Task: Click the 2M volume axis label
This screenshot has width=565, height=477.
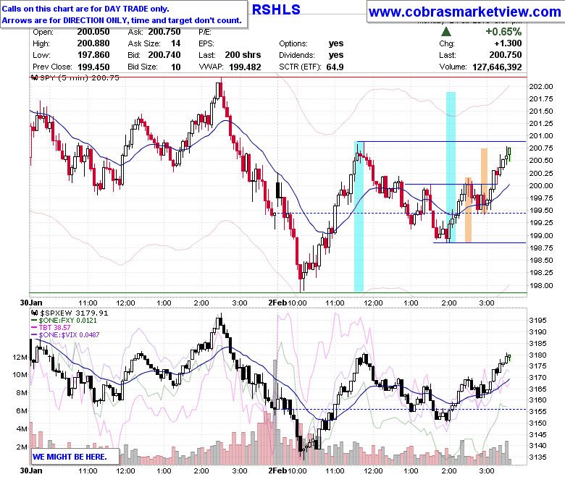Action: tap(22, 447)
